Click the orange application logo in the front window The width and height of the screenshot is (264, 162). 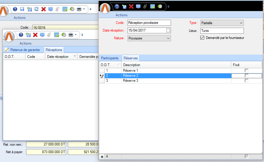[x=105, y=8]
